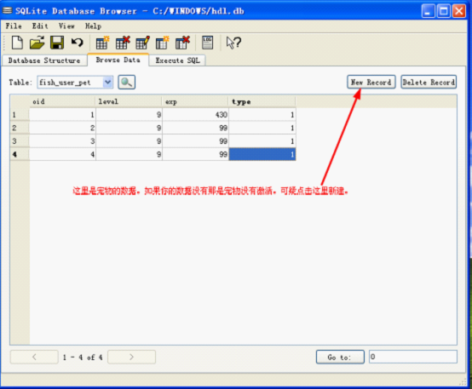
Task: Click the Go to record number field
Action: click(413, 357)
